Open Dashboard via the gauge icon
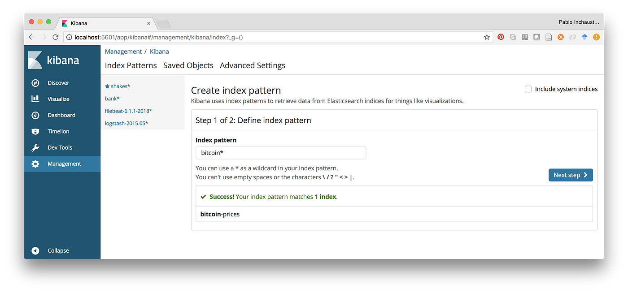Screen dimensions: 628x293 [x=35, y=115]
